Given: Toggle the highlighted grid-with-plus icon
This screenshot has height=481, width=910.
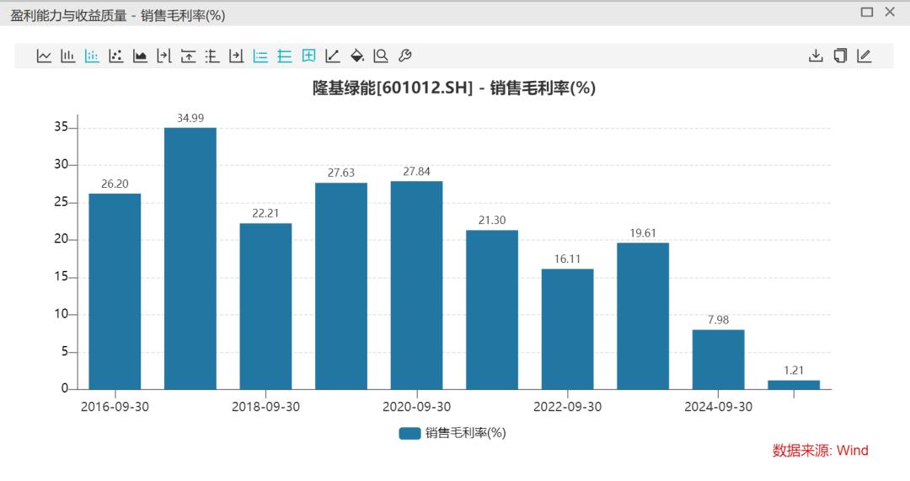Looking at the screenshot, I should click(x=308, y=56).
